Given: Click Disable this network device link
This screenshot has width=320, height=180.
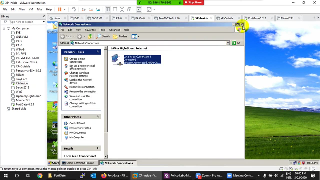Looking at the screenshot, I should [81, 81].
